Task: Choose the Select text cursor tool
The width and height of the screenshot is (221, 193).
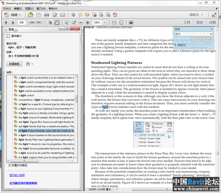Action: tap(50, 23)
